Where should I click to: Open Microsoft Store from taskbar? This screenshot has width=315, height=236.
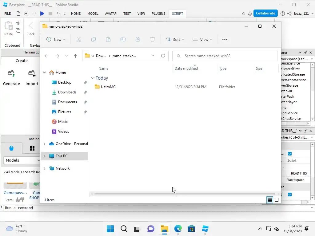[x=191, y=229]
